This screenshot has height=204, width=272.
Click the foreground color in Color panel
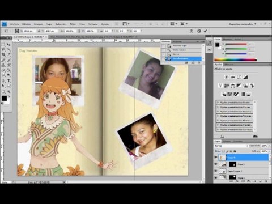pyautogui.click(x=218, y=45)
